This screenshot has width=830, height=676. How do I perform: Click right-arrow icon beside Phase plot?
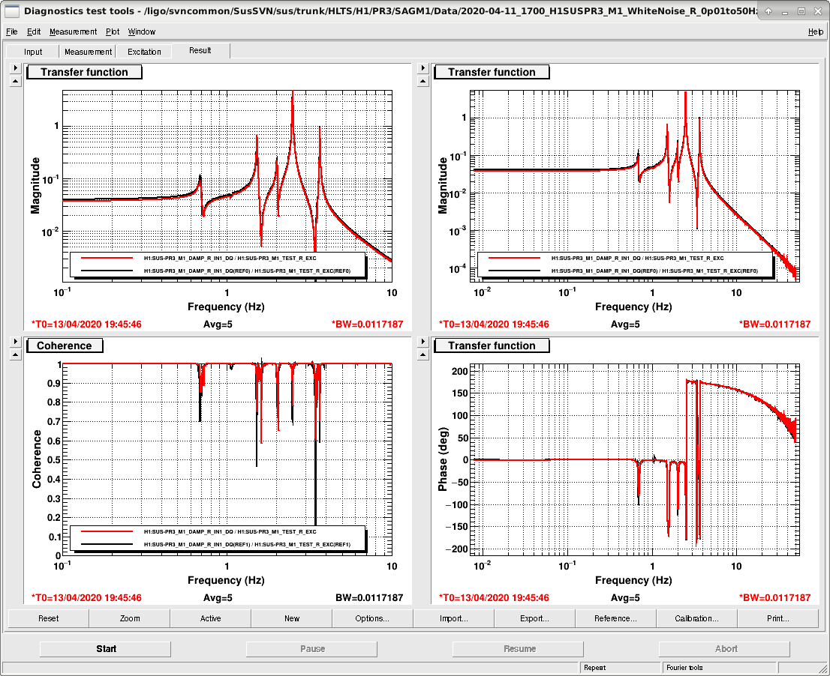pyautogui.click(x=423, y=342)
